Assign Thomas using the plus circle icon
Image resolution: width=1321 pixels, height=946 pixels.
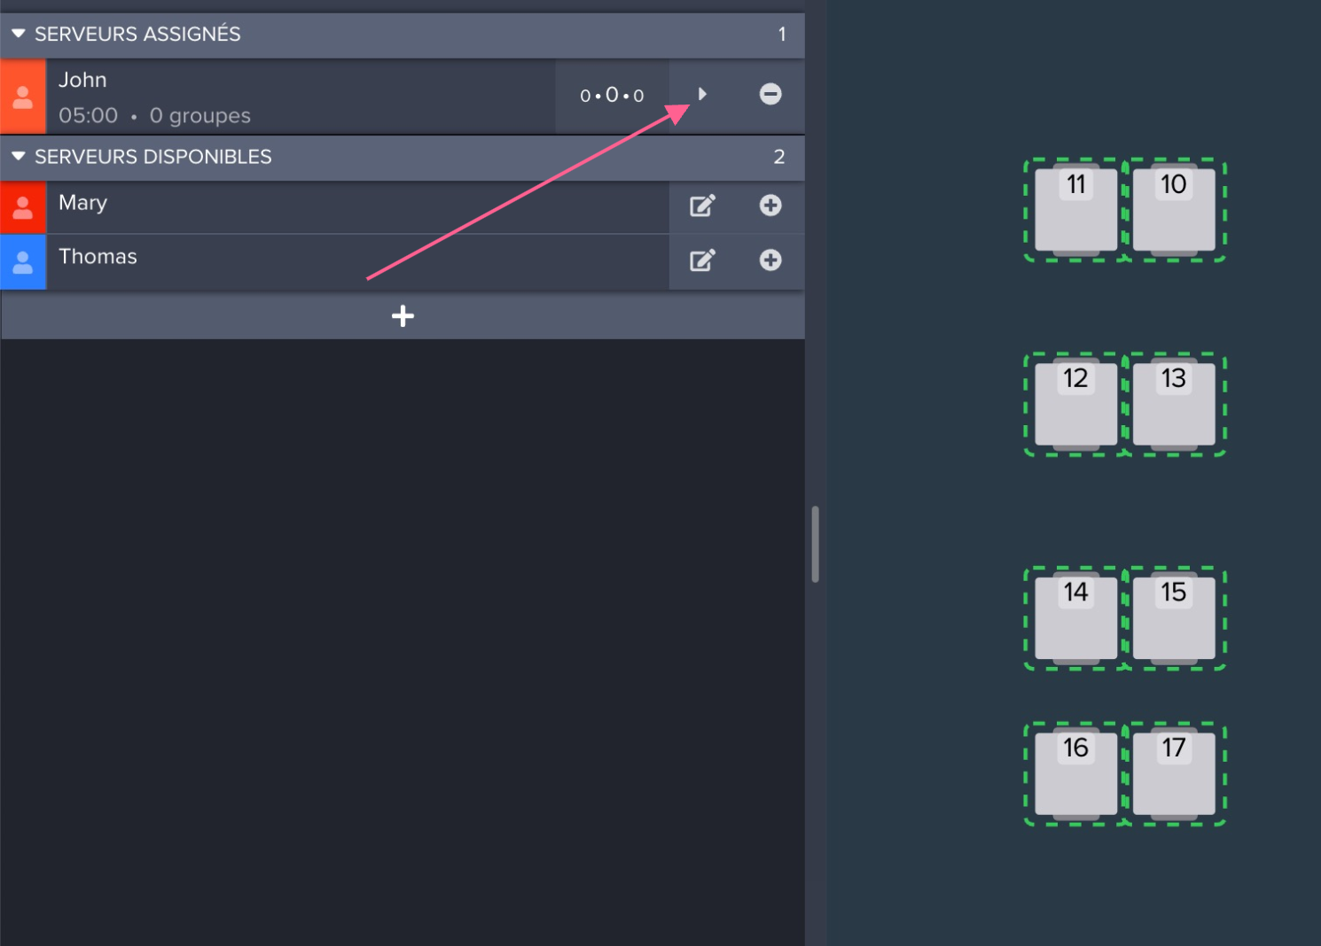coord(770,260)
